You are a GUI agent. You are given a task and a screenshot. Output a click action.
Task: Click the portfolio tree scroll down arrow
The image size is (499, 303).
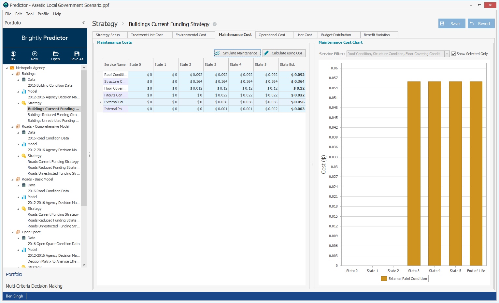(84, 265)
